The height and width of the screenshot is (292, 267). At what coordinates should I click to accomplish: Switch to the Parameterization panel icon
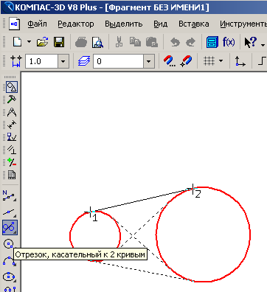tap(12, 150)
